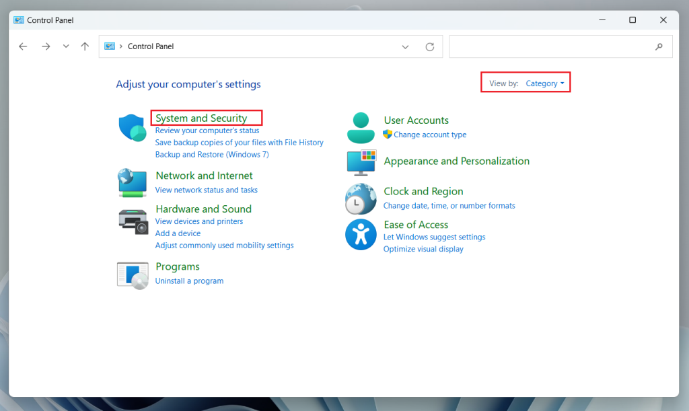Viewport: 689px width, 411px height.
Task: Click Change account type under User Accounts
Action: tap(430, 135)
